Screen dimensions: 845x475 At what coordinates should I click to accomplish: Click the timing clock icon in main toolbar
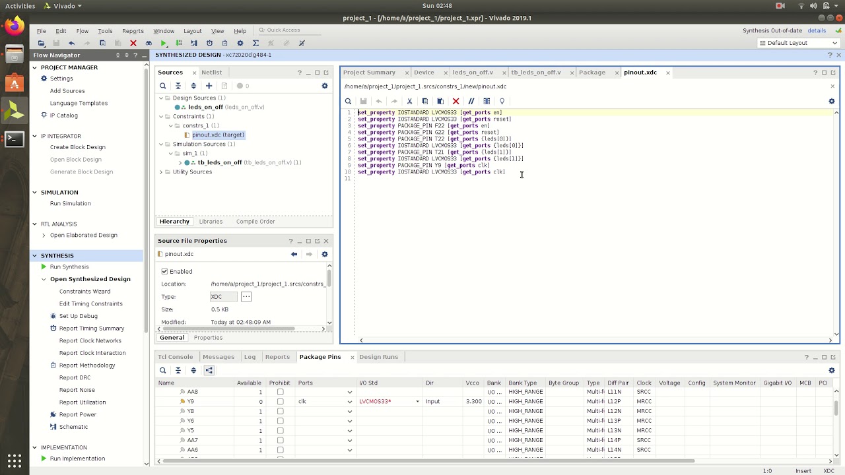click(x=209, y=43)
